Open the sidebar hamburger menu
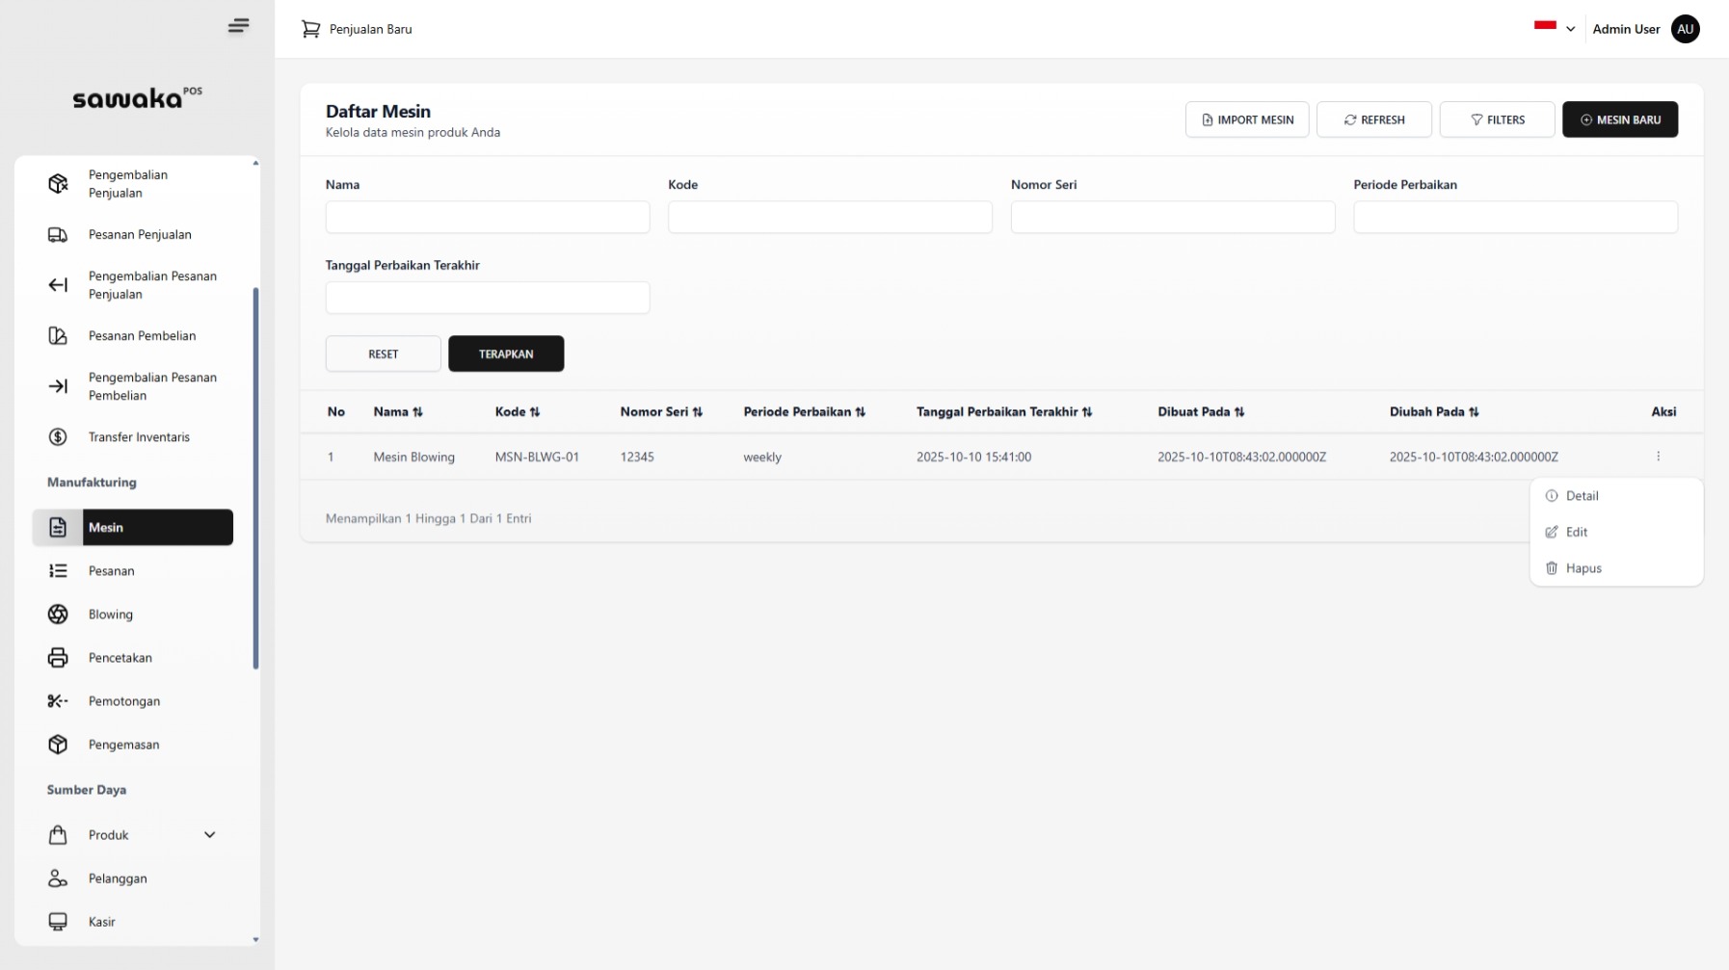This screenshot has height=970, width=1729. tap(238, 26)
